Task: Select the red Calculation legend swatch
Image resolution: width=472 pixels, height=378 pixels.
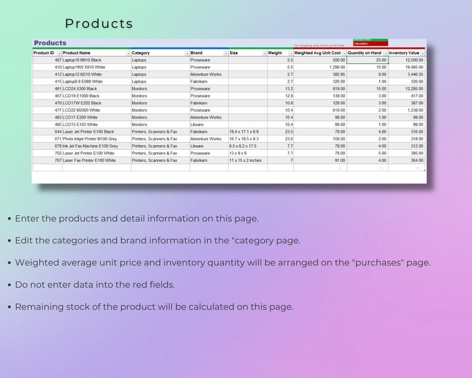Action: [370, 43]
